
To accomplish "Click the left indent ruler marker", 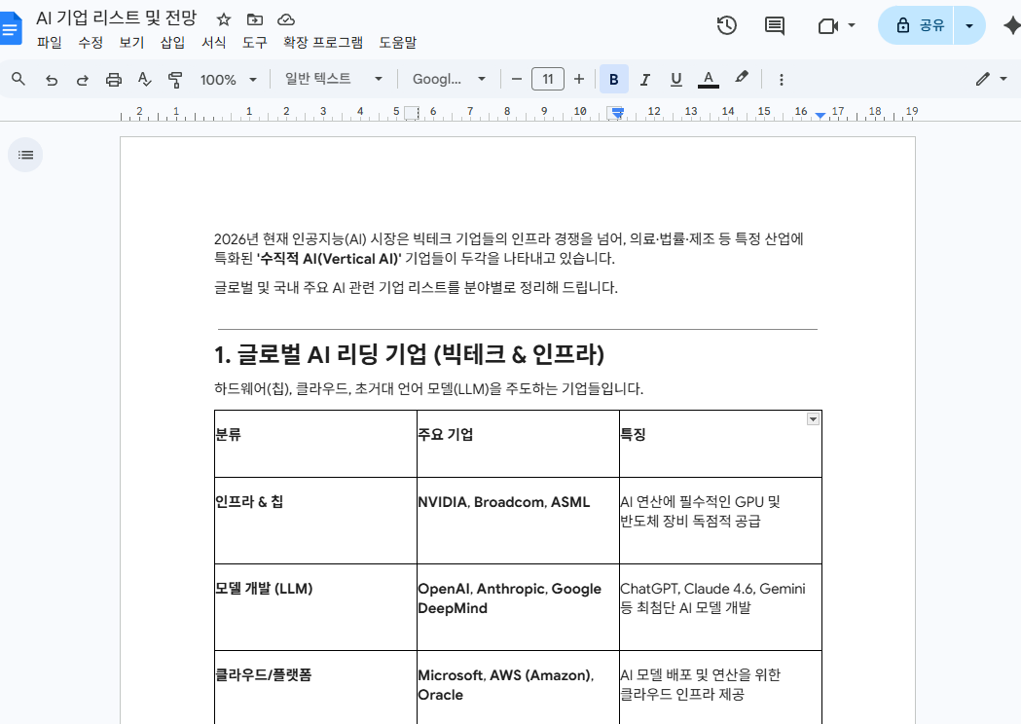I will pyautogui.click(x=617, y=113).
